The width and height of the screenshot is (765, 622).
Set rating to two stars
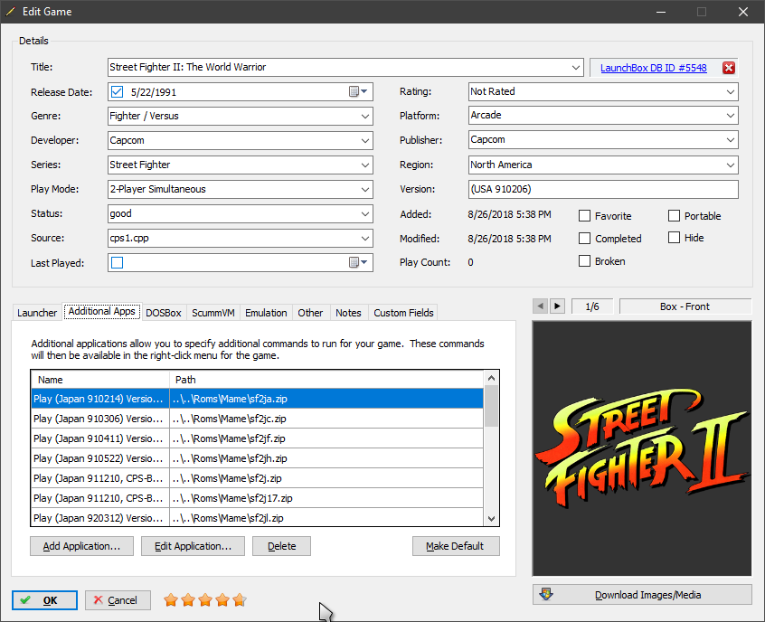188,600
